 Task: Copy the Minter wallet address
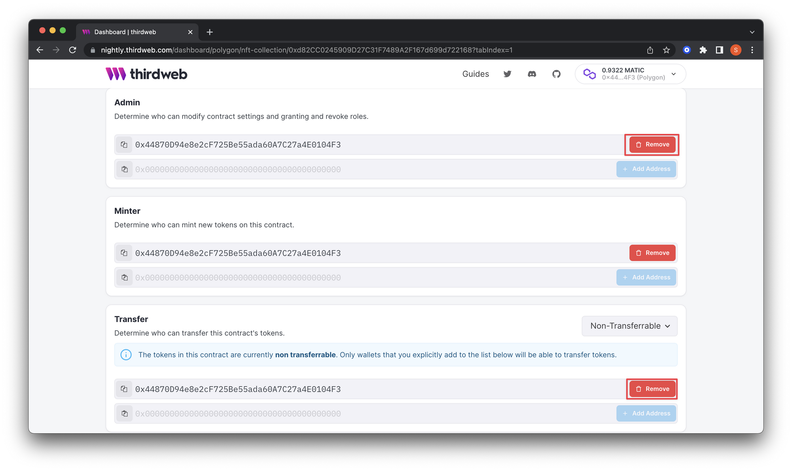124,253
